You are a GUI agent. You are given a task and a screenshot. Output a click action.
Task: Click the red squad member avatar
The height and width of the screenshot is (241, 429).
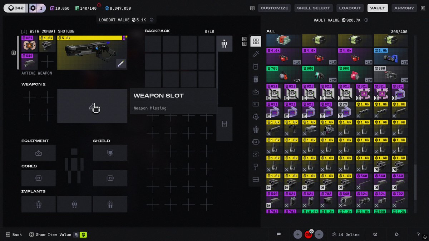(308, 234)
